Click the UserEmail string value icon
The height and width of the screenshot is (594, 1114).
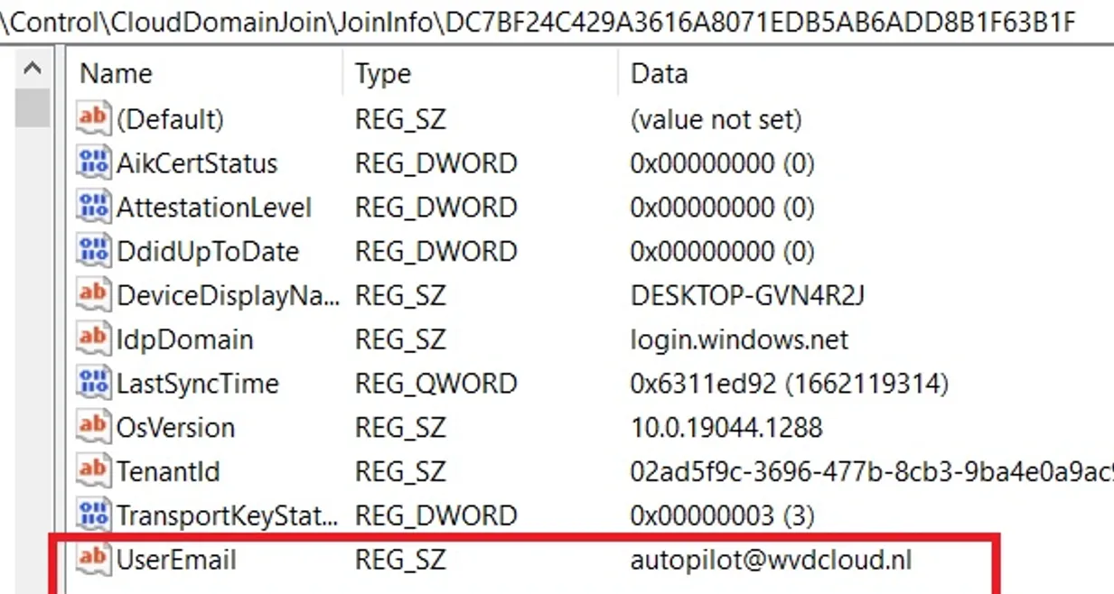93,559
